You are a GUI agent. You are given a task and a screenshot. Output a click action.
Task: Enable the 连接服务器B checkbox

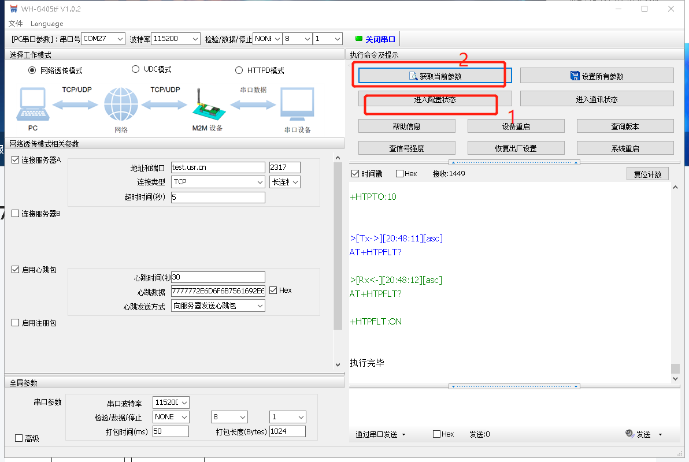tap(16, 214)
